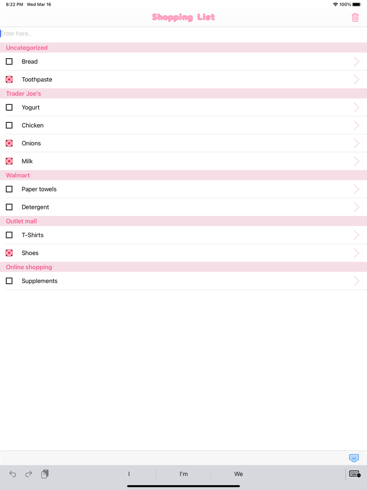Select the Online shopping section header
The image size is (367, 490).
[29, 267]
